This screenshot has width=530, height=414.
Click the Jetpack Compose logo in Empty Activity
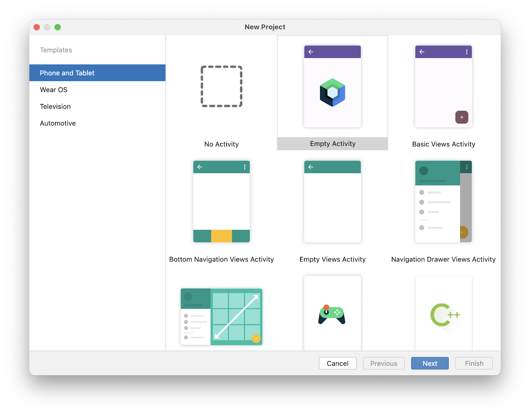[332, 93]
